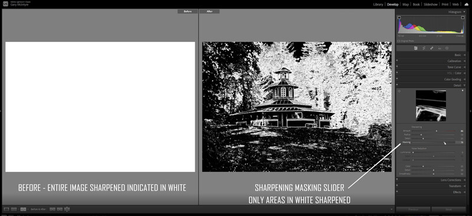Viewport: 472px width, 216px height.
Task: Toggle the Color Grading panel switch
Action: [397, 79]
